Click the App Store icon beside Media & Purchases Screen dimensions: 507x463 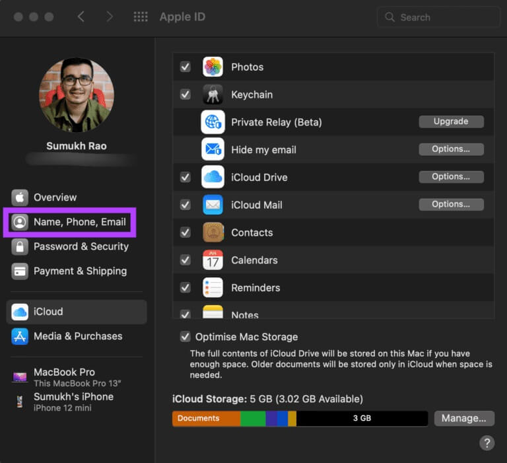20,336
